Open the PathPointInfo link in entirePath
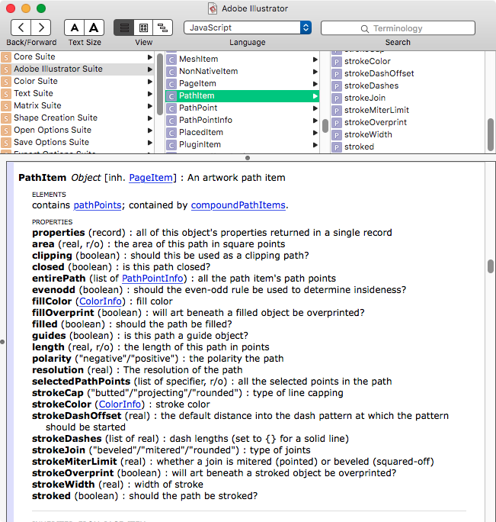Image resolution: width=496 pixels, height=522 pixels. pos(152,279)
